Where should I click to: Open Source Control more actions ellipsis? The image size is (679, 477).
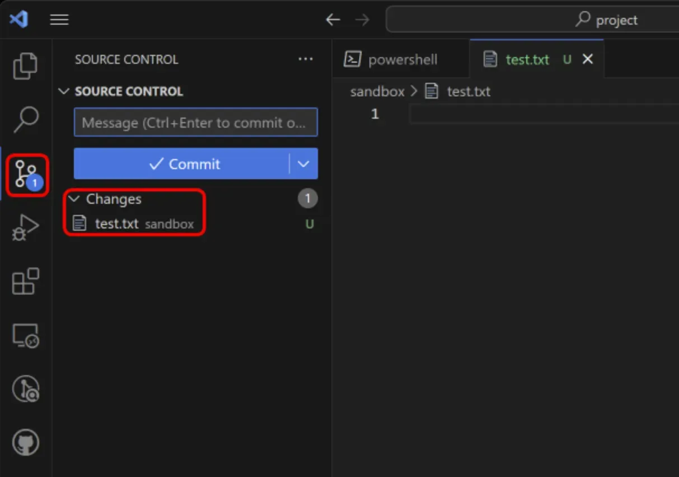coord(306,59)
